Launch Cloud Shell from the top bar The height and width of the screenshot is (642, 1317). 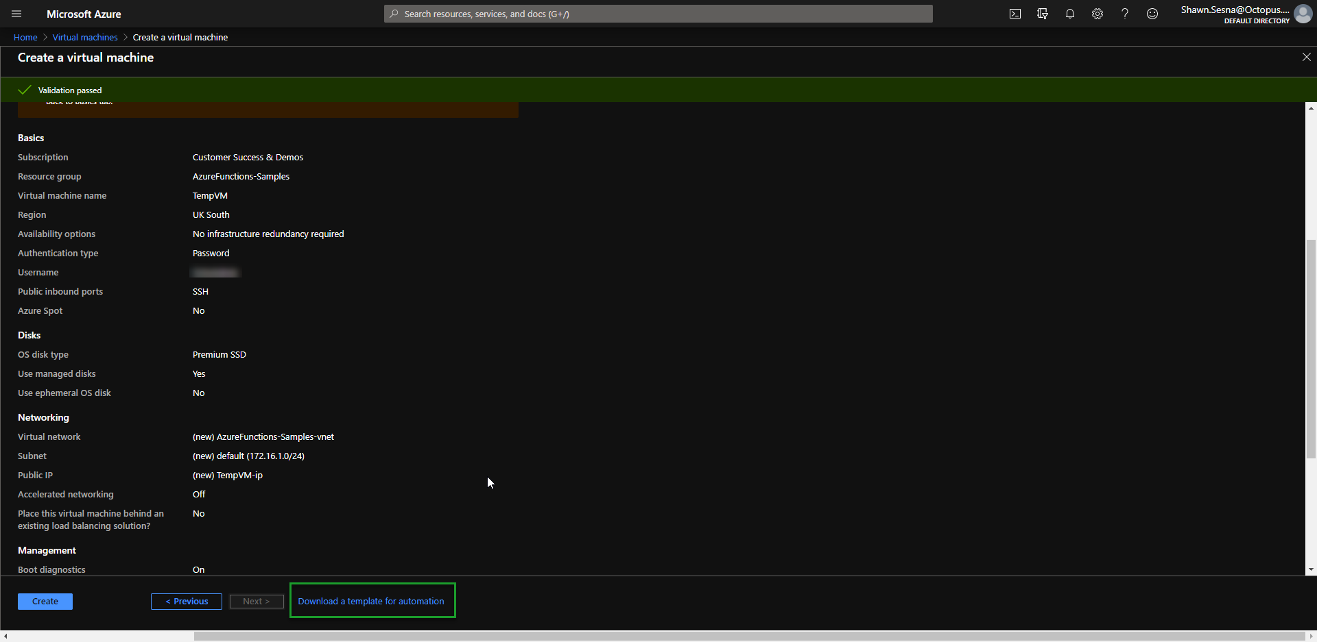click(x=1015, y=14)
